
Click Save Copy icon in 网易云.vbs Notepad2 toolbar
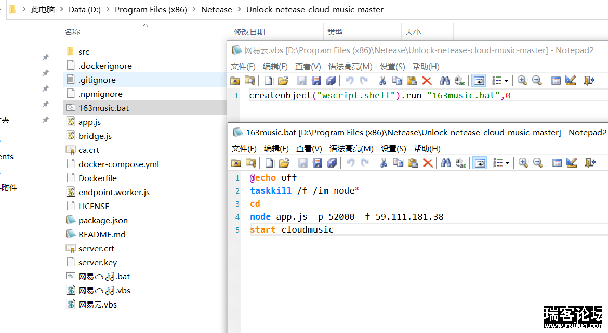pos(331,81)
